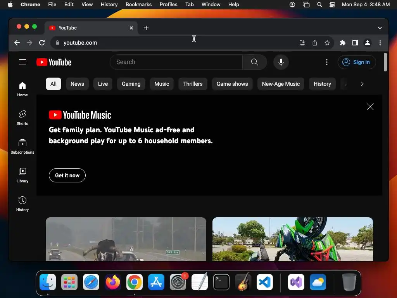397x298 pixels.
Task: Expand the tab search chevron
Action: pos(380,28)
